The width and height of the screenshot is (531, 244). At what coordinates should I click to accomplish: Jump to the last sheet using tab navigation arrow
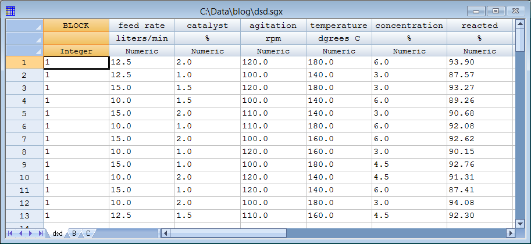41,233
